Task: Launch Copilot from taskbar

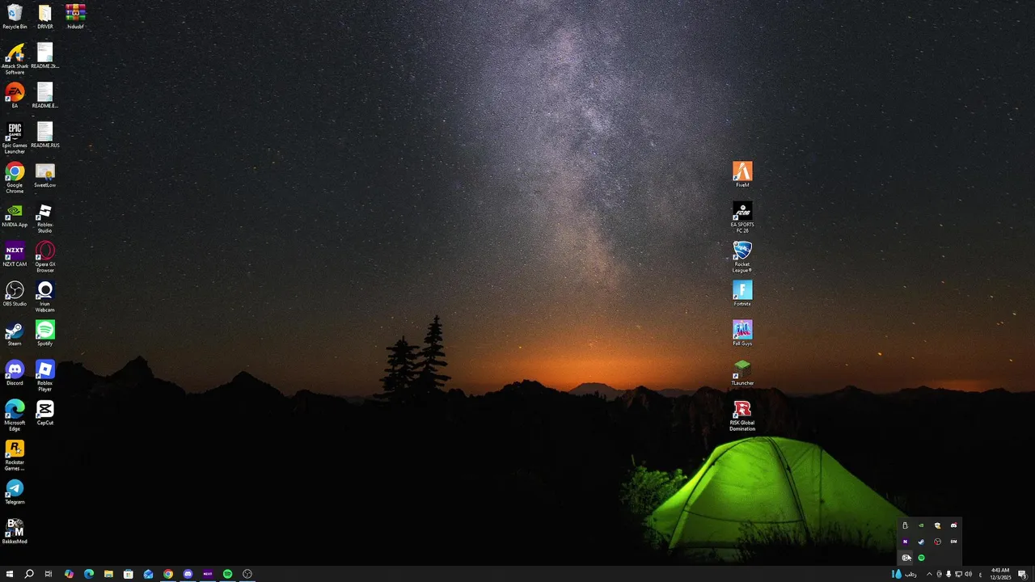Action: [69, 574]
